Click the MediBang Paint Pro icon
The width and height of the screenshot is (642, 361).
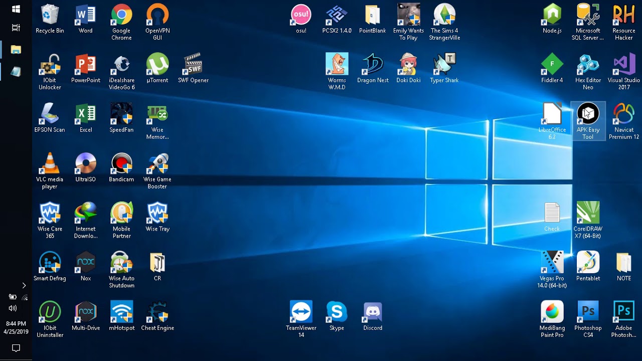click(x=552, y=320)
